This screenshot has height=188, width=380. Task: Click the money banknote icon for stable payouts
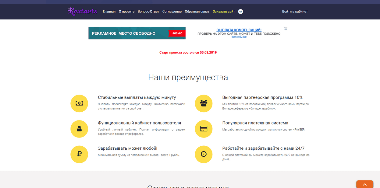79,103
